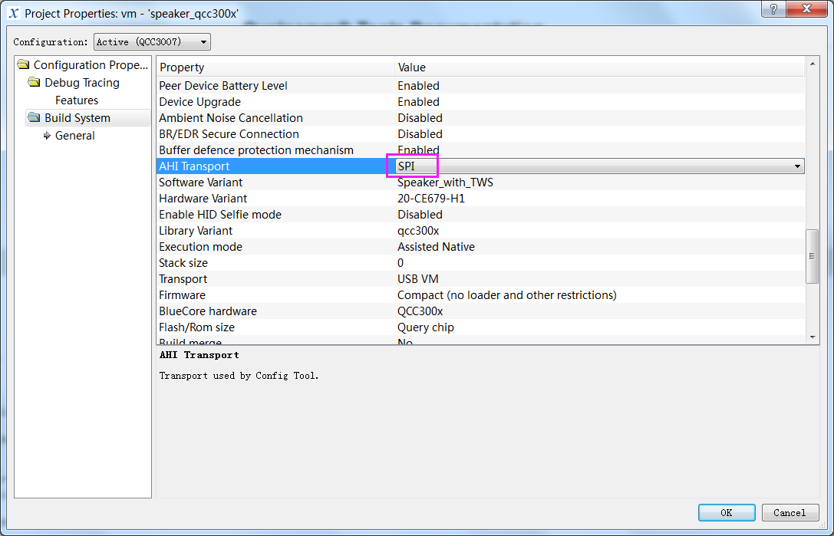Select the Software Variant property

pos(481,183)
